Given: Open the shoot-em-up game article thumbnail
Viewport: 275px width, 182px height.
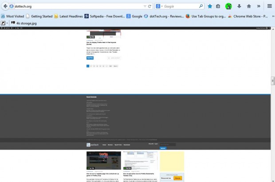Looking at the screenshot, I should tap(104, 160).
